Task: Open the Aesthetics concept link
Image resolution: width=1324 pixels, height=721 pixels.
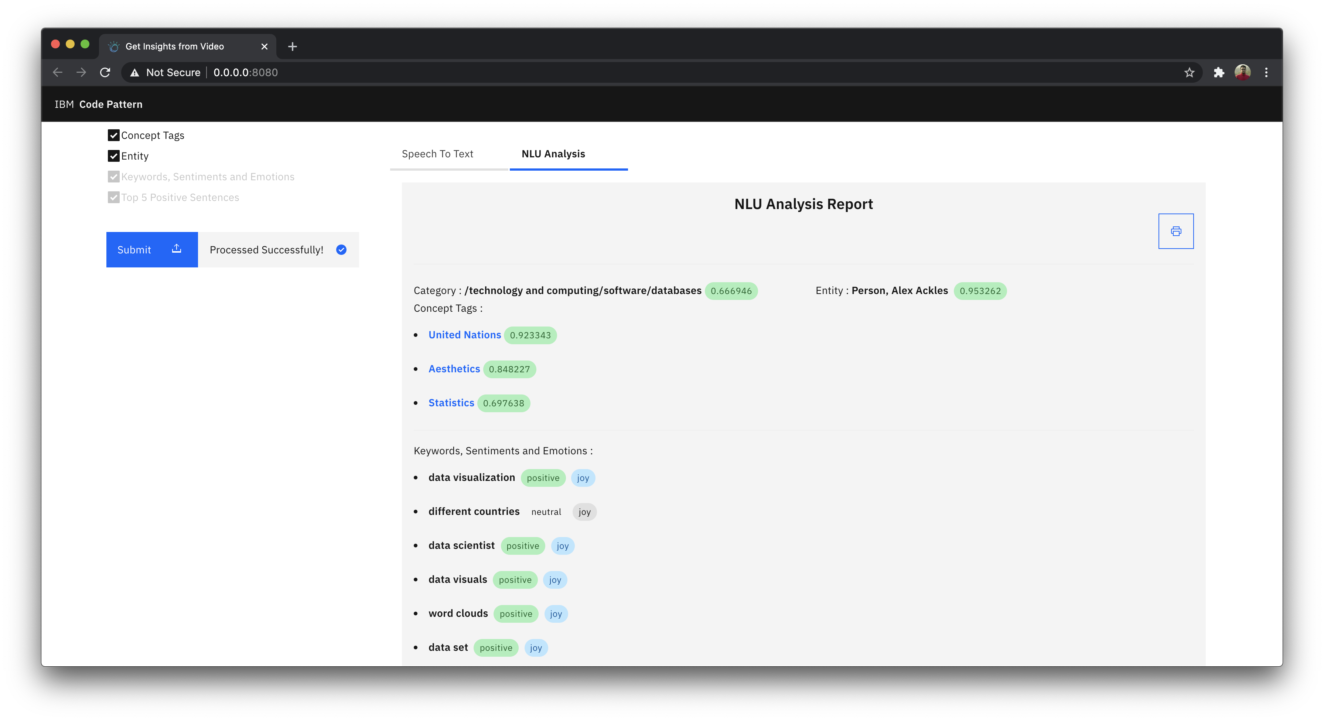Action: pos(454,369)
